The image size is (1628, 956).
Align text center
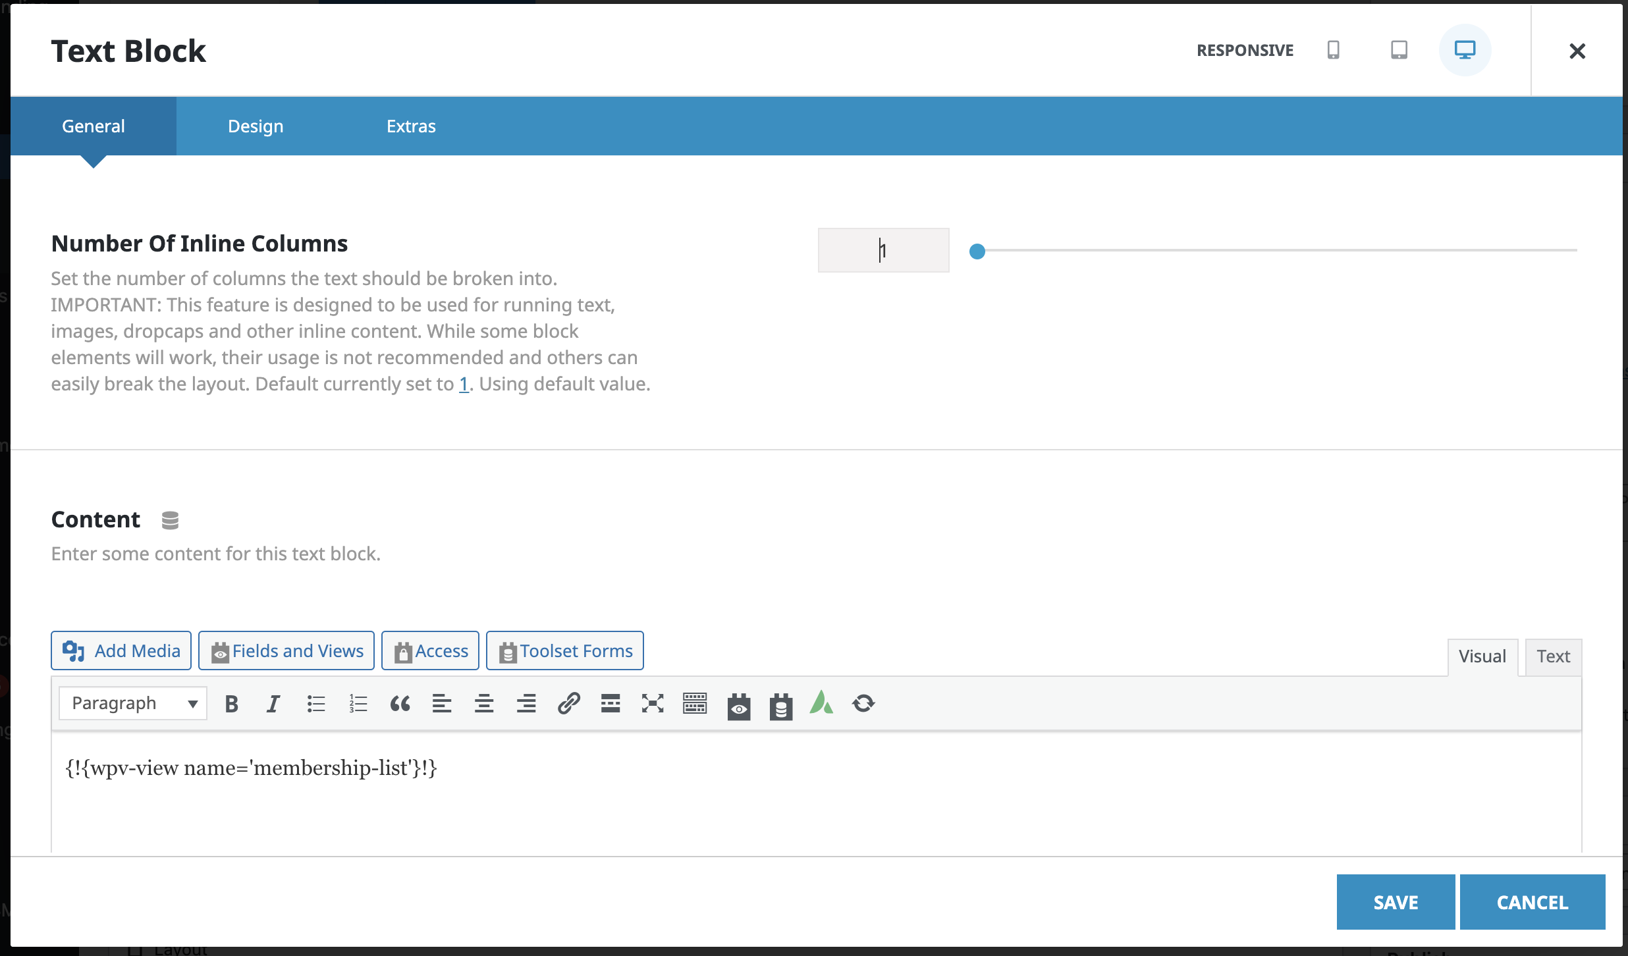484,704
